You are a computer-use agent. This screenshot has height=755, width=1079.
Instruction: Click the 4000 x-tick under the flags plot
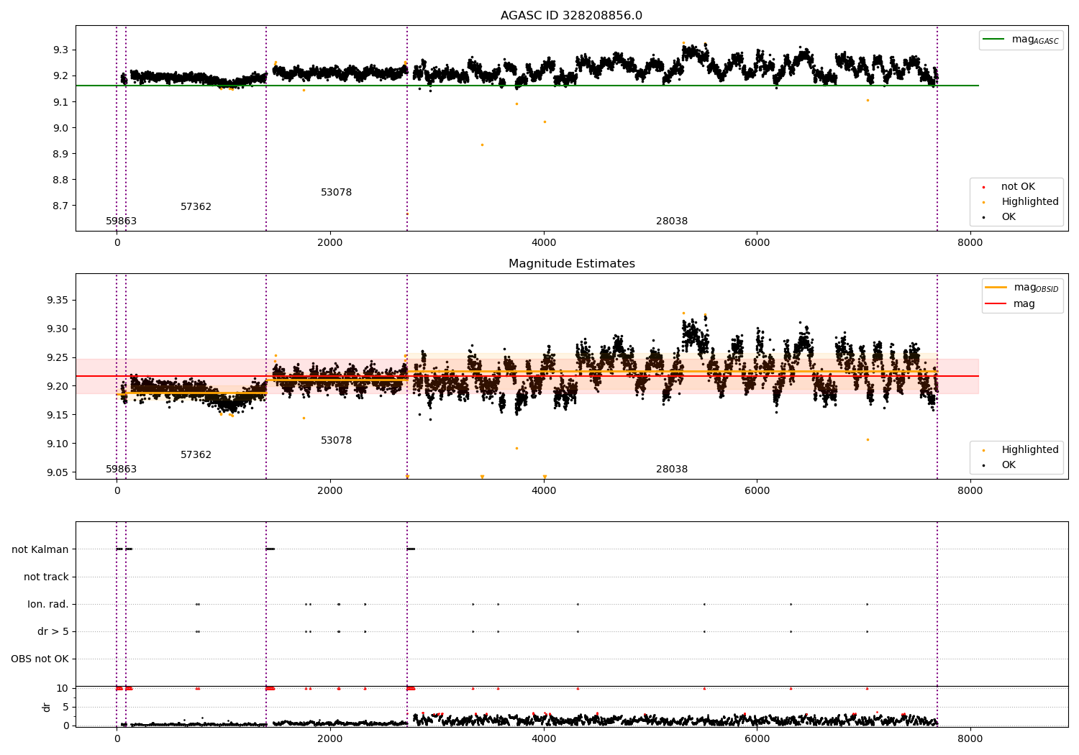coord(544,739)
